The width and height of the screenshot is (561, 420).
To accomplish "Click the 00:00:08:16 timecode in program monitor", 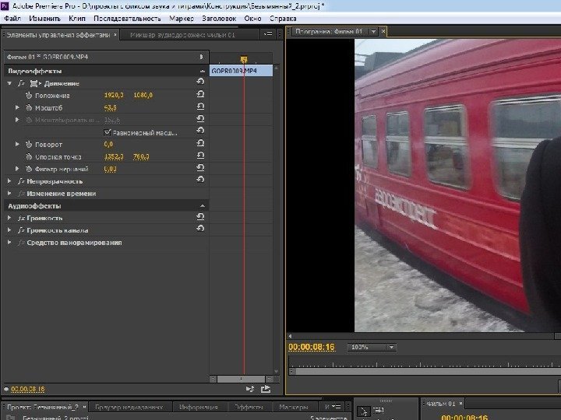I will 311,347.
